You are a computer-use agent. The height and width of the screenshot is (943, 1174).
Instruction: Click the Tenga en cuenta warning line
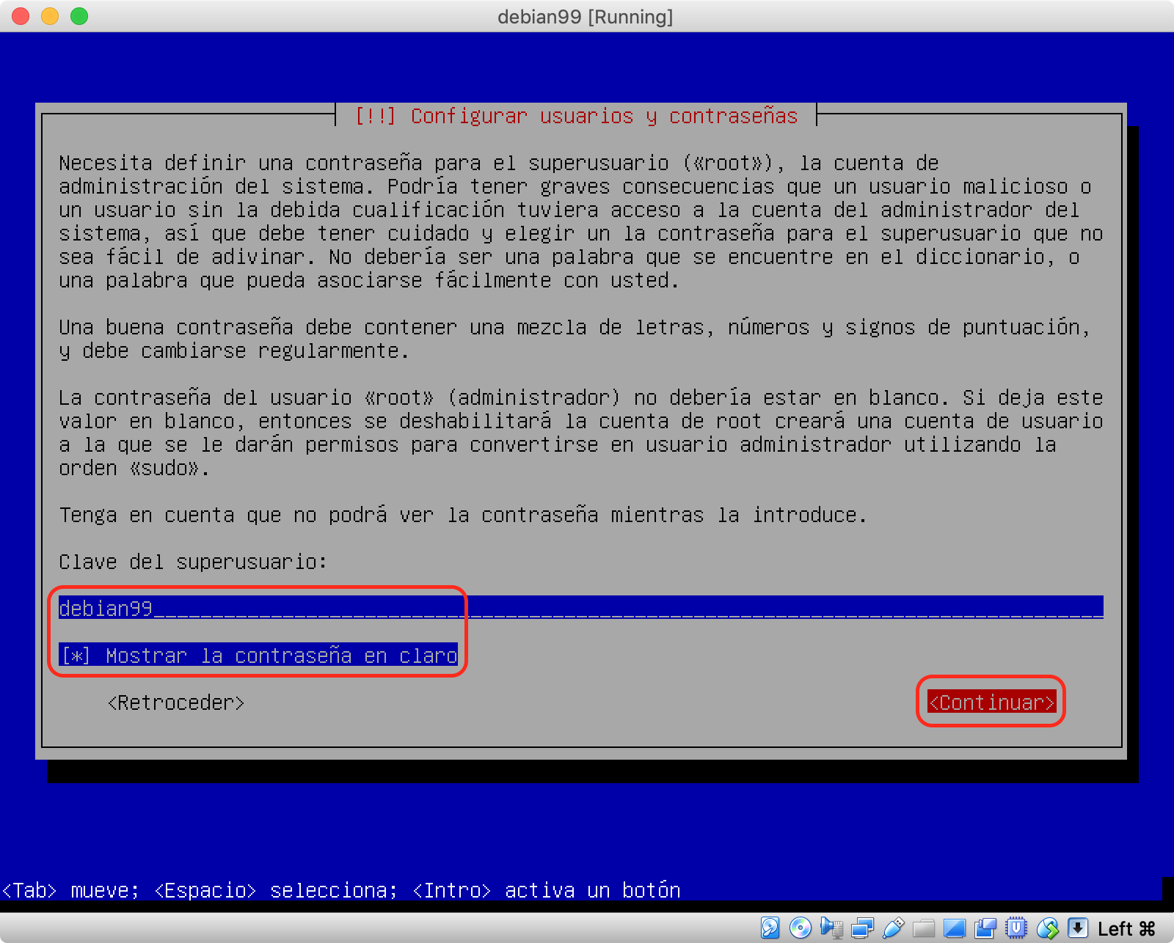coord(463,515)
